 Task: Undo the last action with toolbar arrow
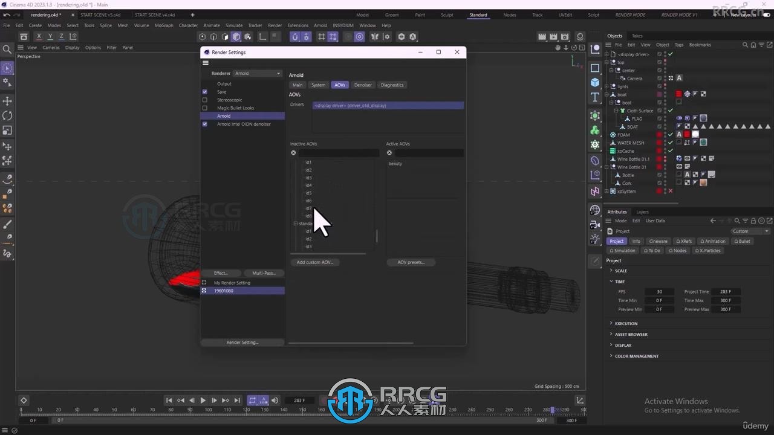[7, 15]
